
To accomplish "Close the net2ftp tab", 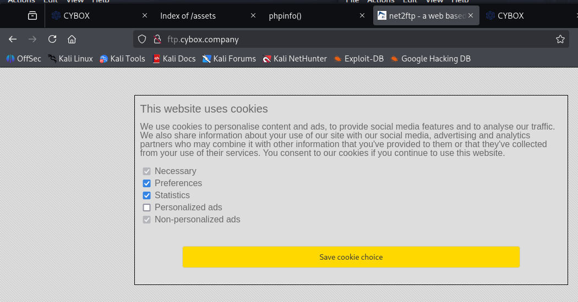I will [x=471, y=16].
